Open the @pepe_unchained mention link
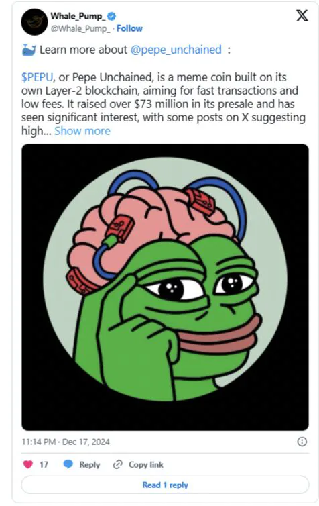Viewport: 319px width, 506px height. pyautogui.click(x=176, y=50)
